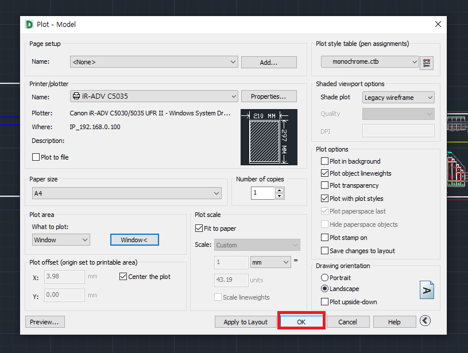Viewport: 468px width, 353px height.
Task: Open the plot style table editor icon
Action: point(427,63)
